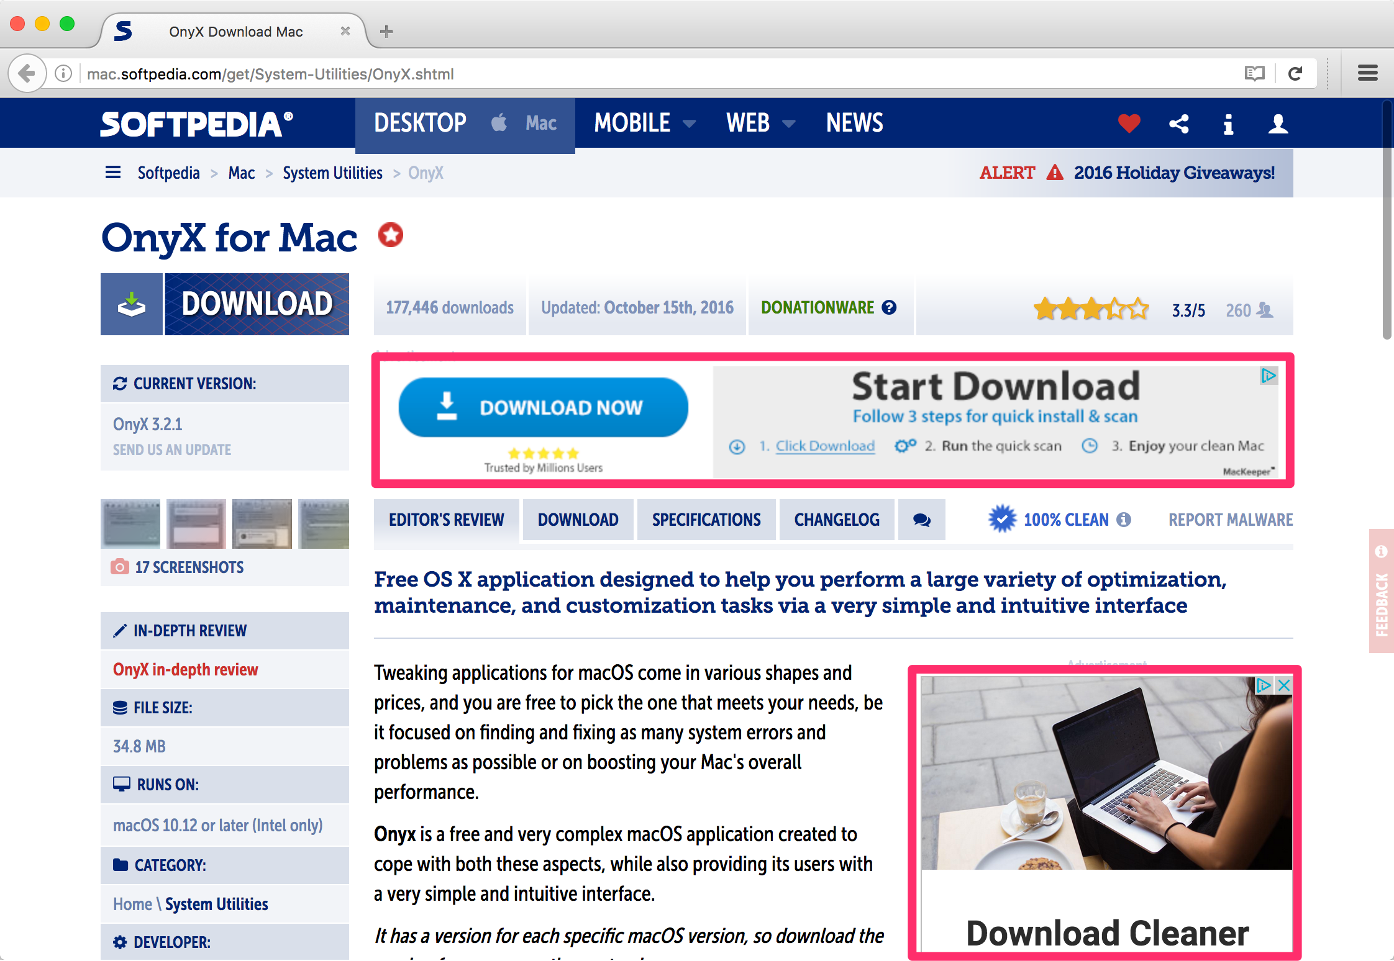
Task: Close the Download Cleaner ad
Action: click(x=1284, y=685)
